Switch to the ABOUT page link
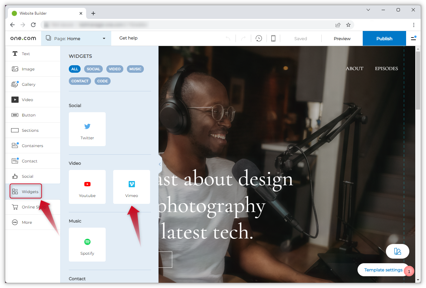Viewport: 426px width, 288px height. [354, 68]
